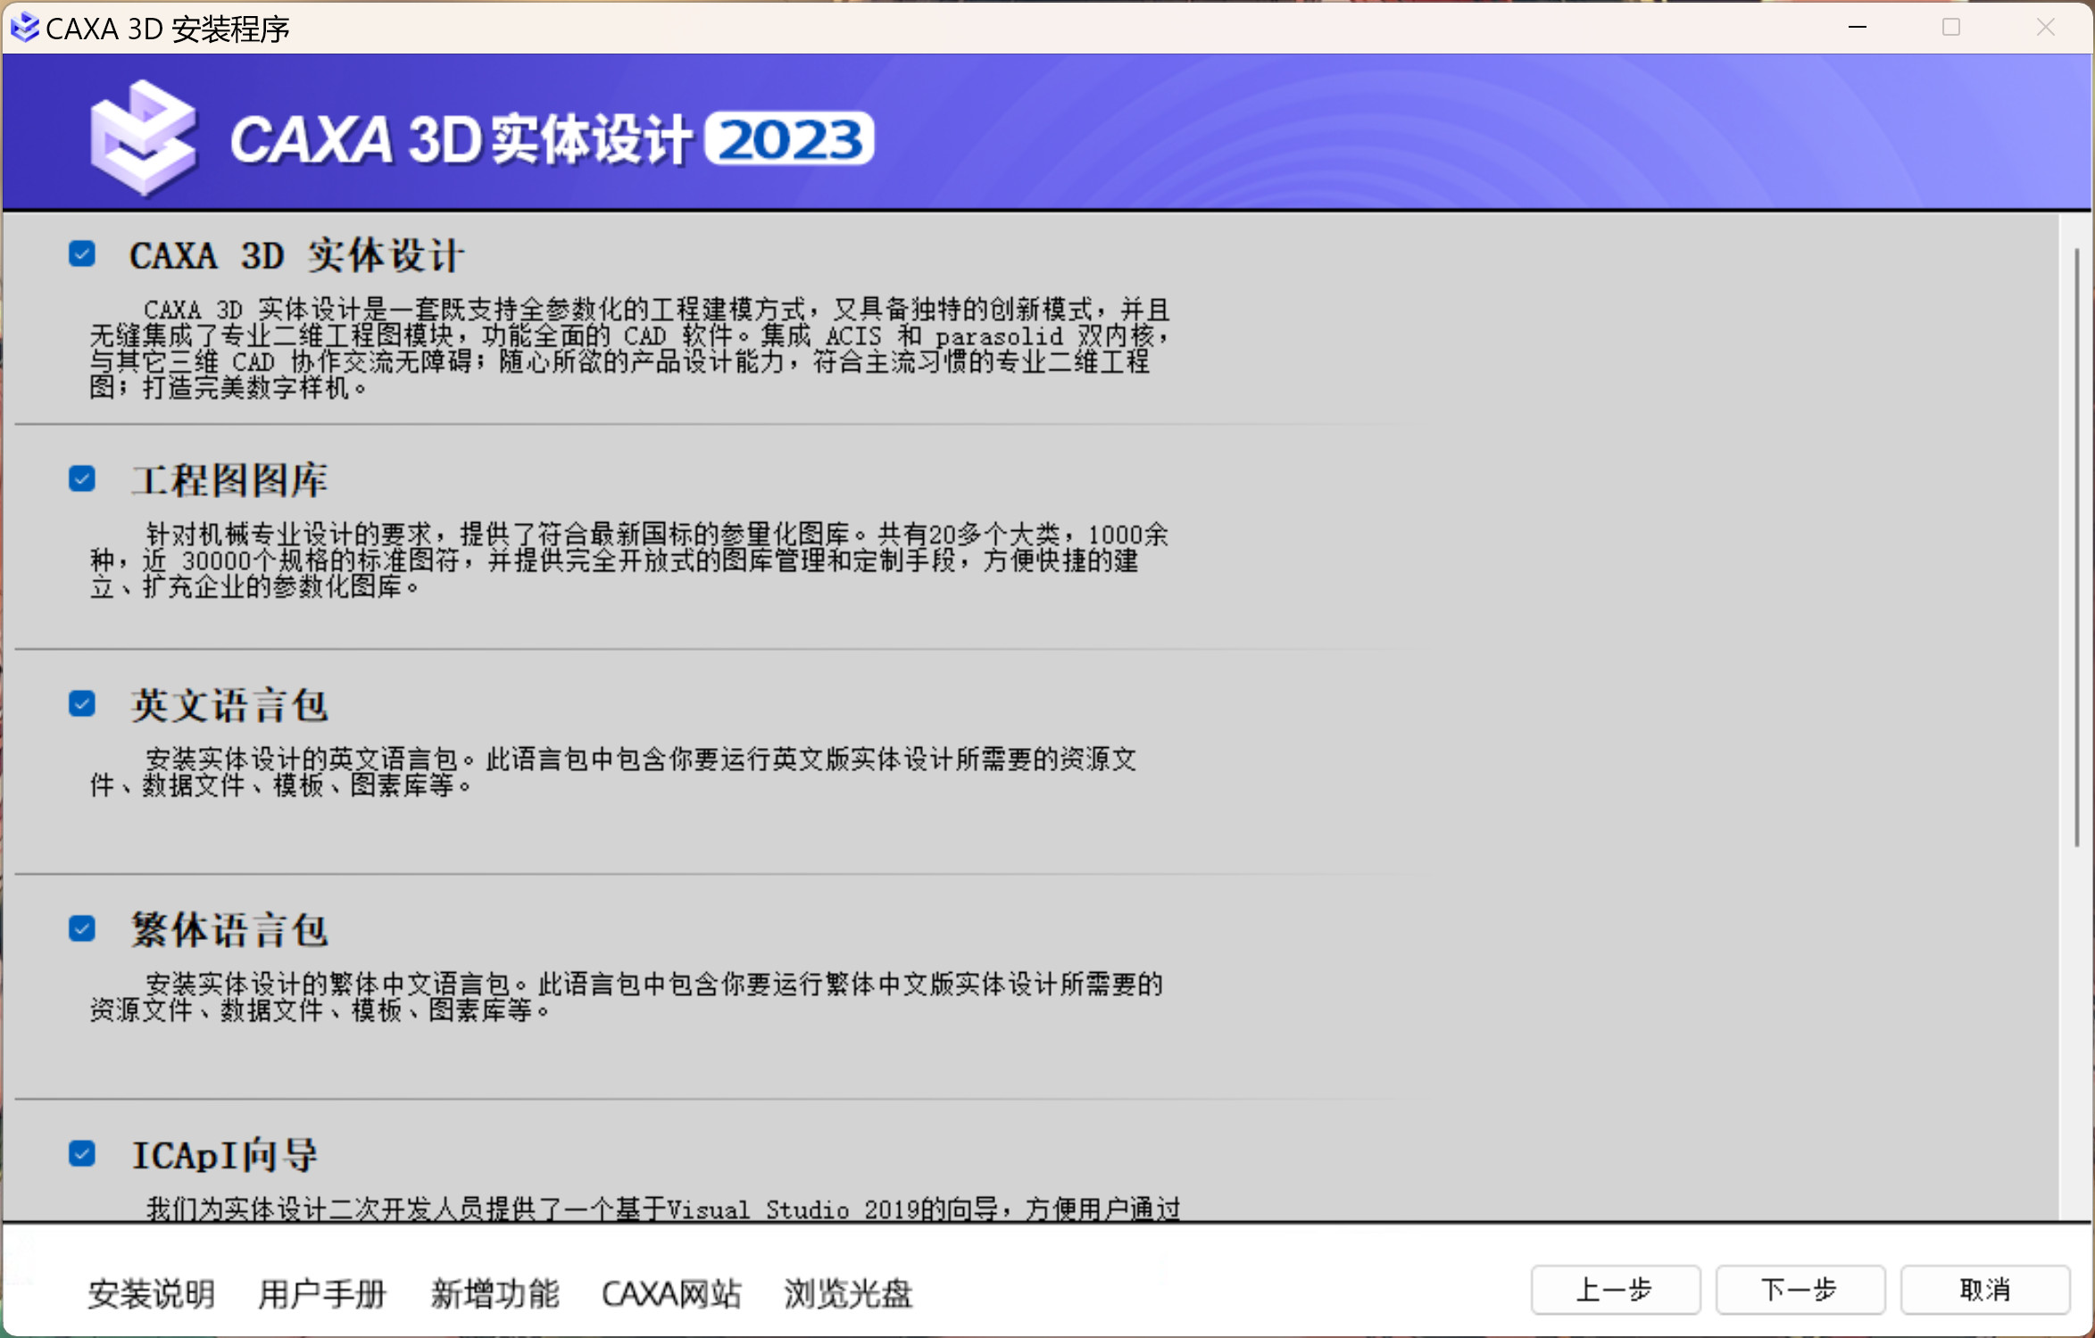This screenshot has height=1338, width=2095.
Task: Open the 用户手册 link
Action: (321, 1293)
